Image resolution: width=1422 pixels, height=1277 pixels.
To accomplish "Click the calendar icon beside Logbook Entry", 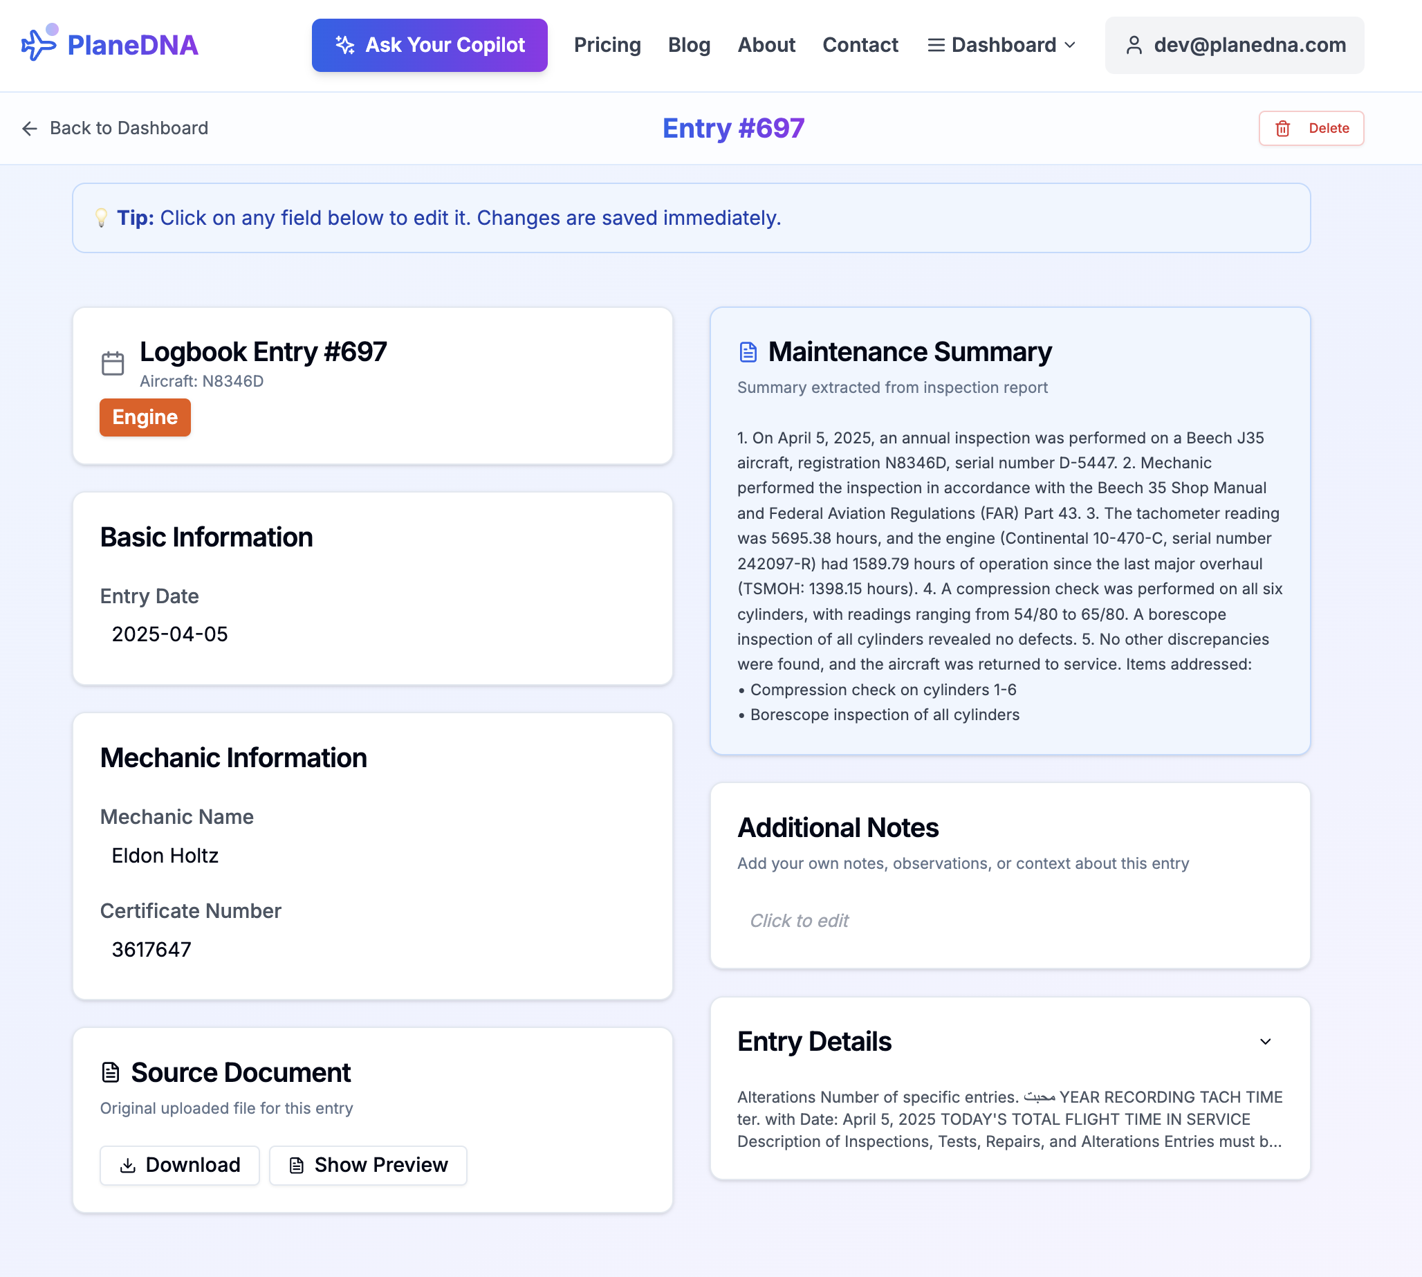I will pyautogui.click(x=112, y=363).
